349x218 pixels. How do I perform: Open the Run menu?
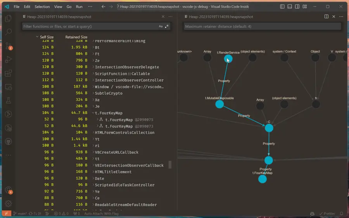pyautogui.click(x=79, y=7)
